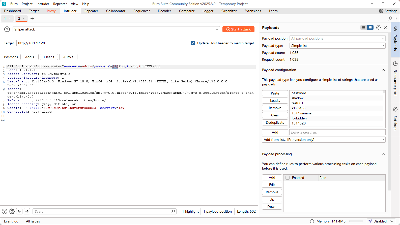Click the help icon beside attack type
This screenshot has width=400, height=225.
click(x=7, y=29)
